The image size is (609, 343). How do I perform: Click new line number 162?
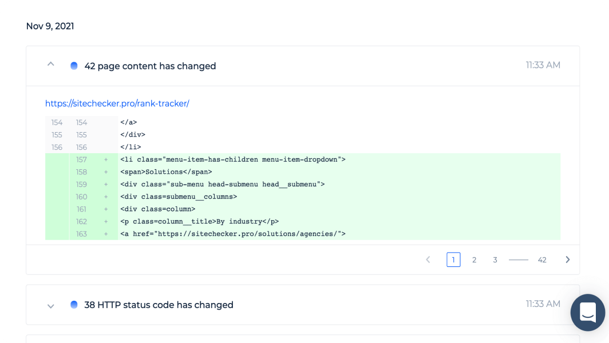click(x=81, y=222)
